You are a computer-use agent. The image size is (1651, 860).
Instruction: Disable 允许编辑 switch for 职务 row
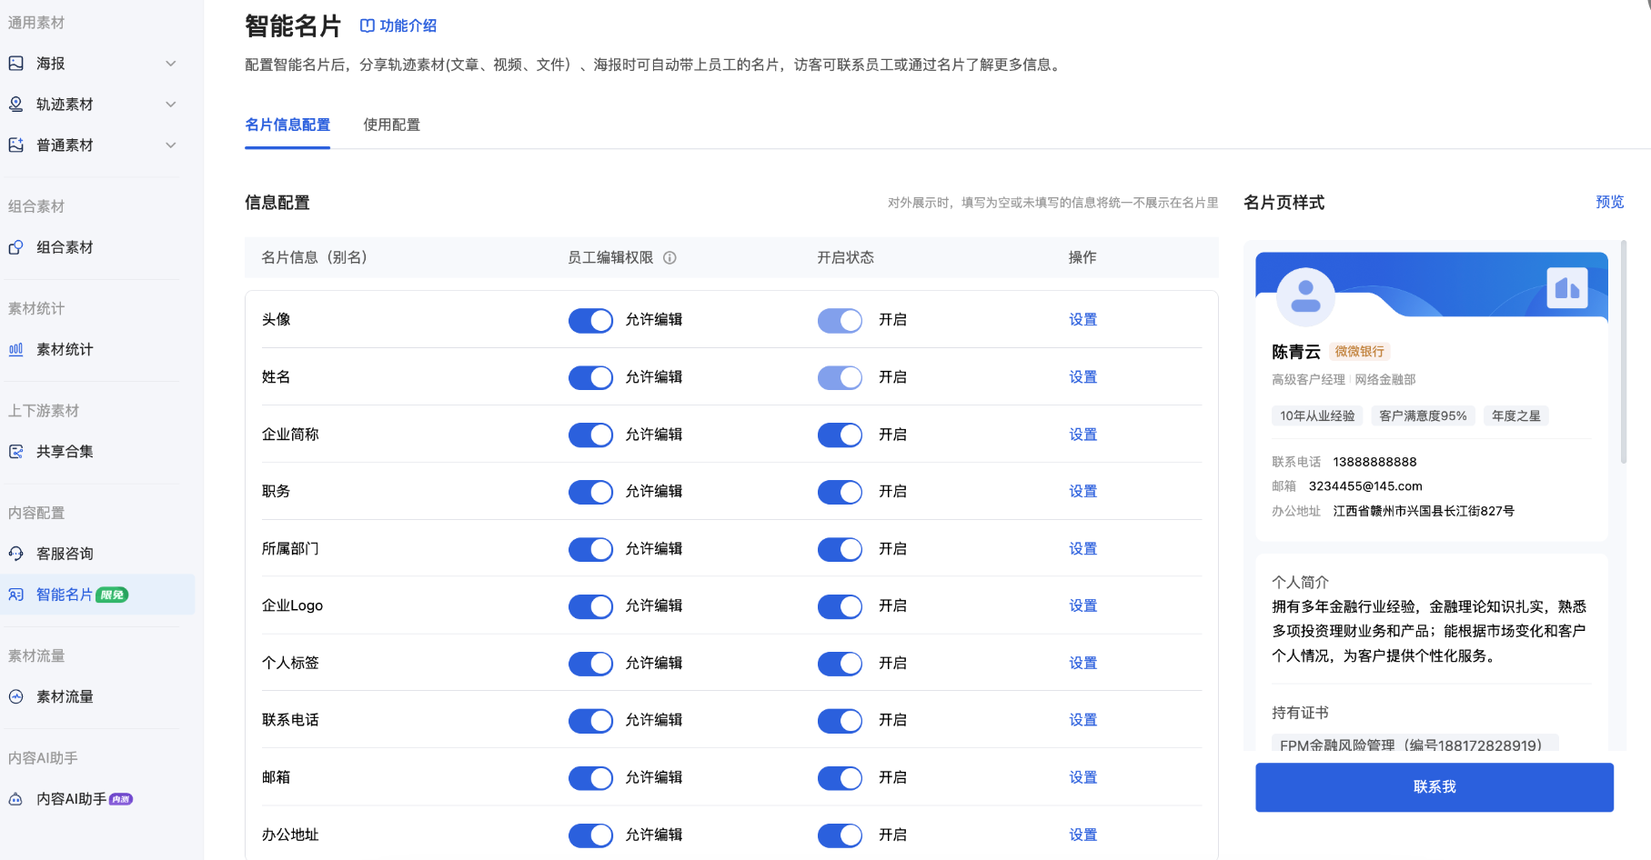[x=590, y=492]
